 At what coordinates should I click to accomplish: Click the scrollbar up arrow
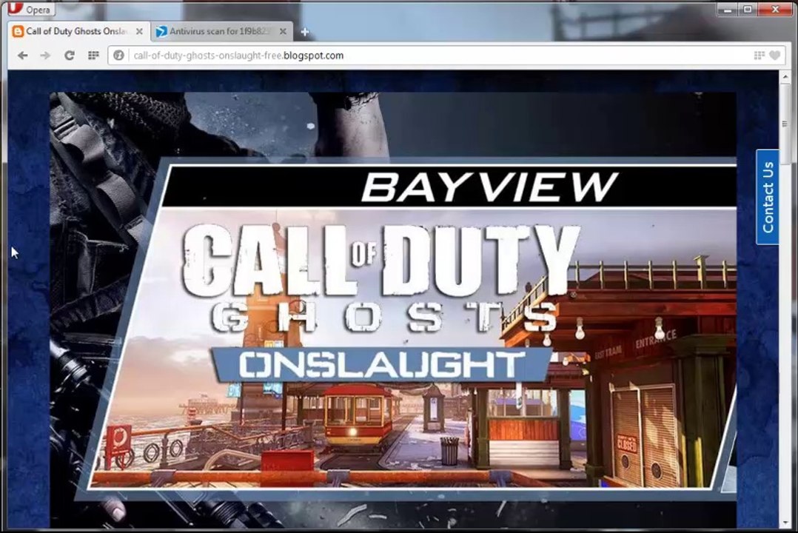(785, 78)
